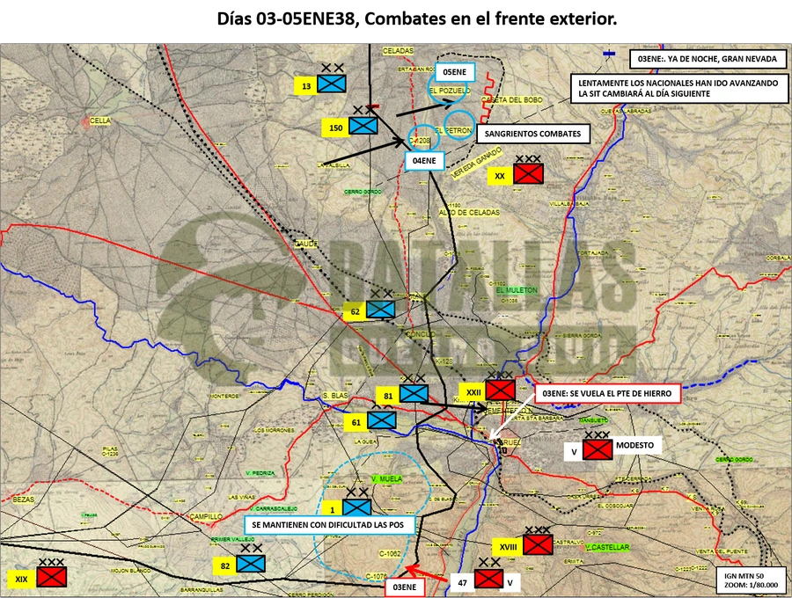Click the yellow "XXII" corps label
The height and width of the screenshot is (598, 792).
473,392
